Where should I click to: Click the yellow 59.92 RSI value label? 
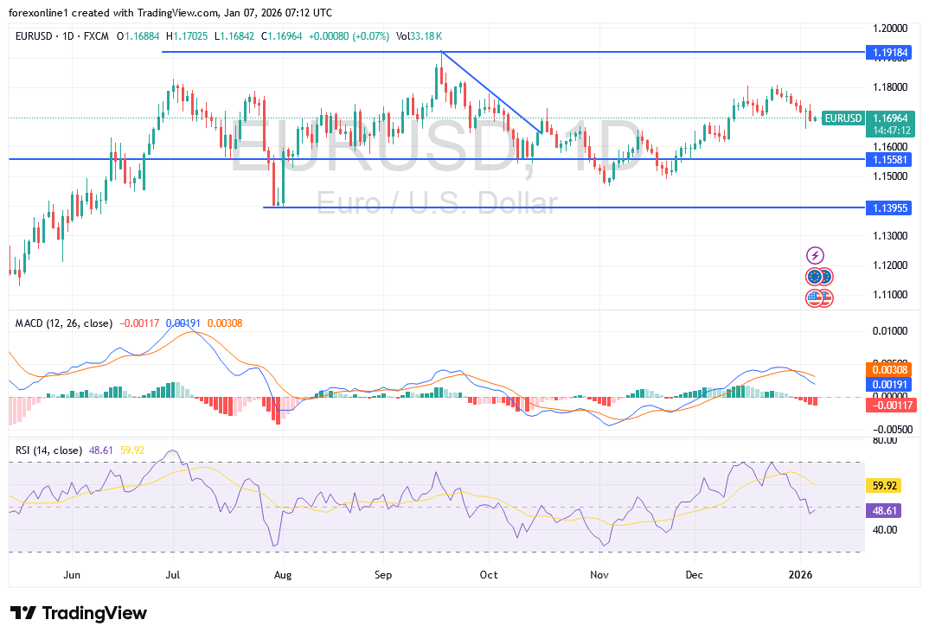pos(885,486)
